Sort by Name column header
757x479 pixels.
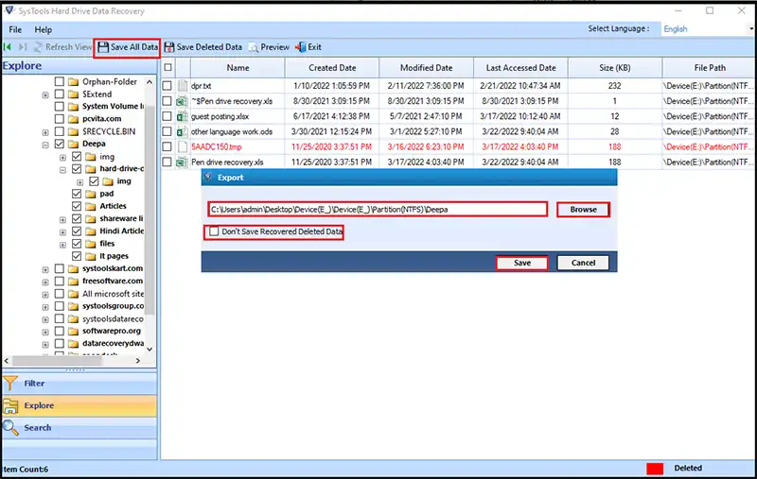pos(238,67)
